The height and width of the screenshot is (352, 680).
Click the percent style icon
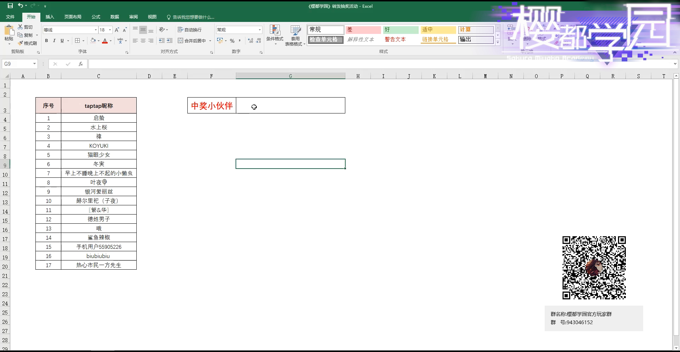tap(232, 41)
